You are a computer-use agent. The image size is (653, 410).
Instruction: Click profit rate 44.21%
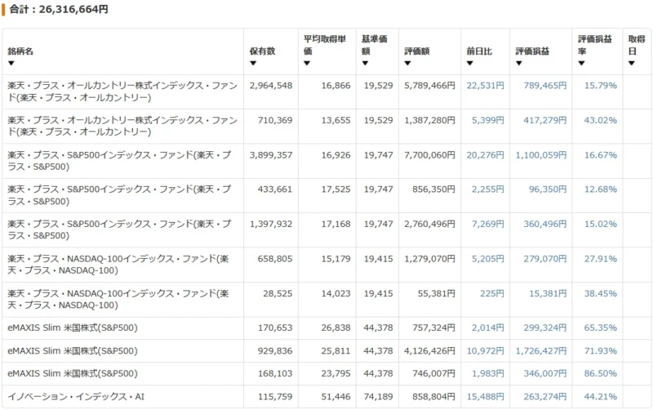[x=601, y=397]
